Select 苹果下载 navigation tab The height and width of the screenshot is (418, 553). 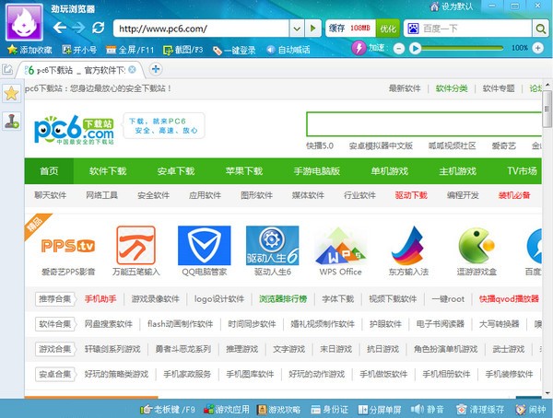(x=244, y=171)
